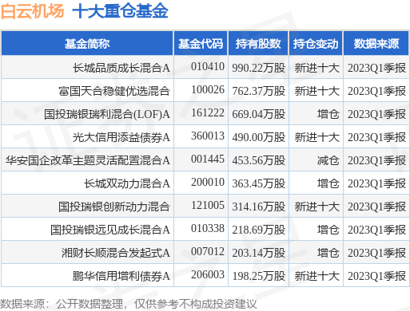Click the 持仓变动 column header

point(316,43)
